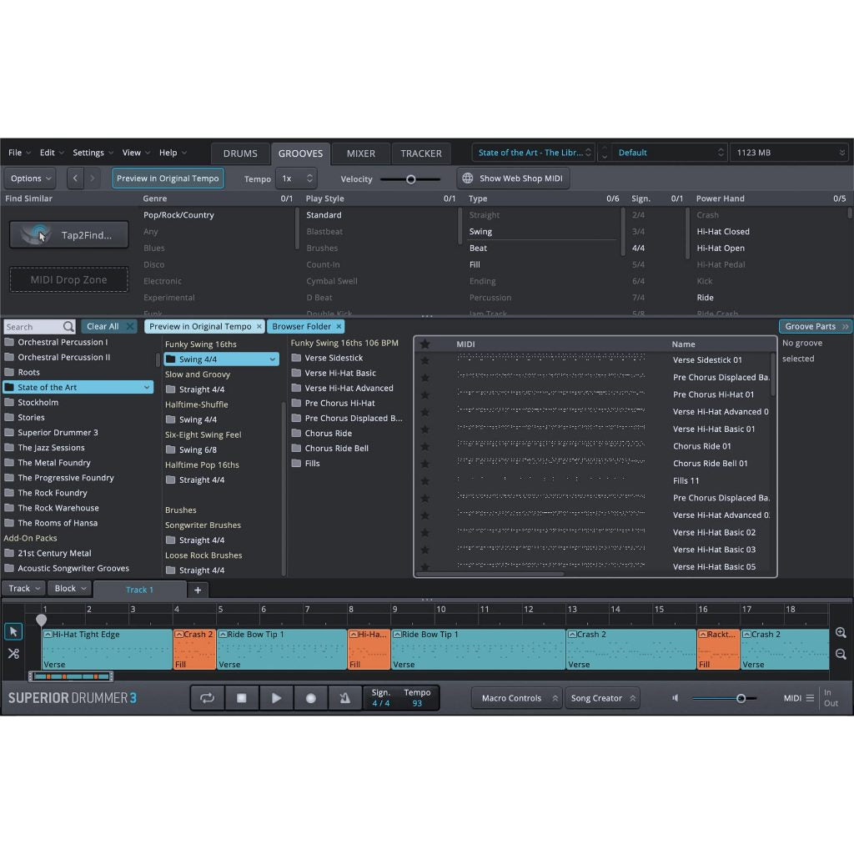Image resolution: width=854 pixels, height=854 pixels.
Task: Click the Tap2Find button
Action: pyautogui.click(x=69, y=235)
